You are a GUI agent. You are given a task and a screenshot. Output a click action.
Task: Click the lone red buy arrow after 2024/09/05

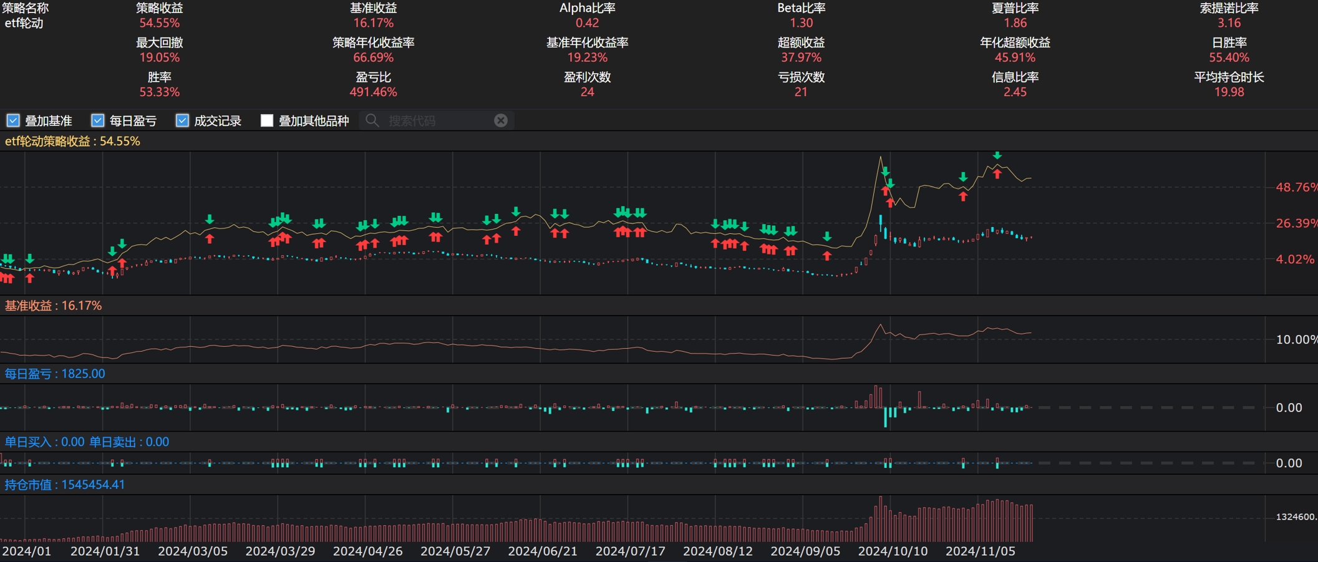point(827,256)
